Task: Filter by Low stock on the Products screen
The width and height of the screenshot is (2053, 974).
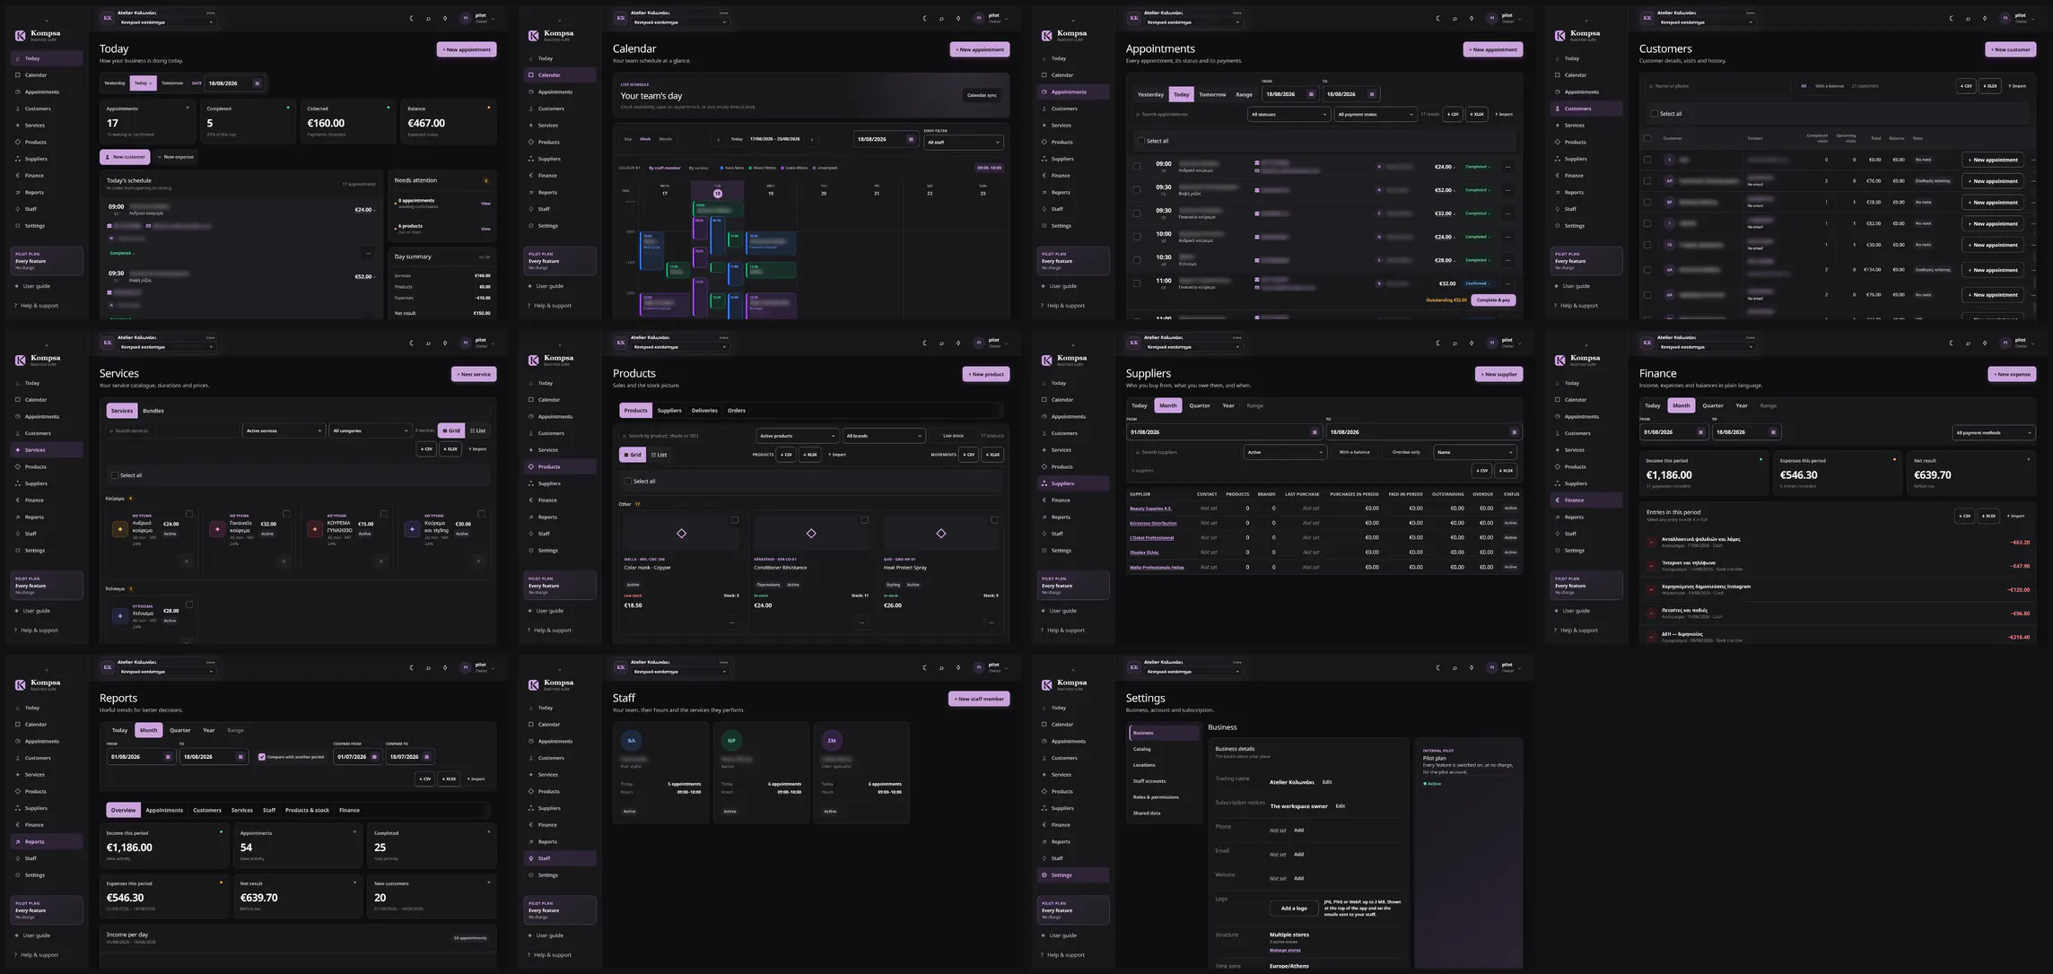Action: click(953, 436)
